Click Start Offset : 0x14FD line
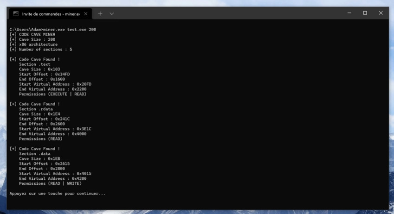The image size is (394, 214). point(45,74)
